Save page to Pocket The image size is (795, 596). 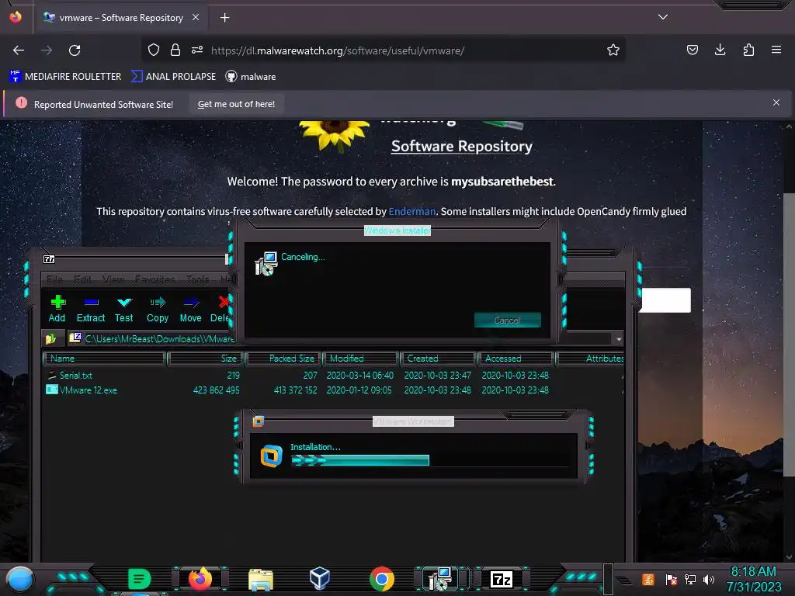tap(692, 50)
